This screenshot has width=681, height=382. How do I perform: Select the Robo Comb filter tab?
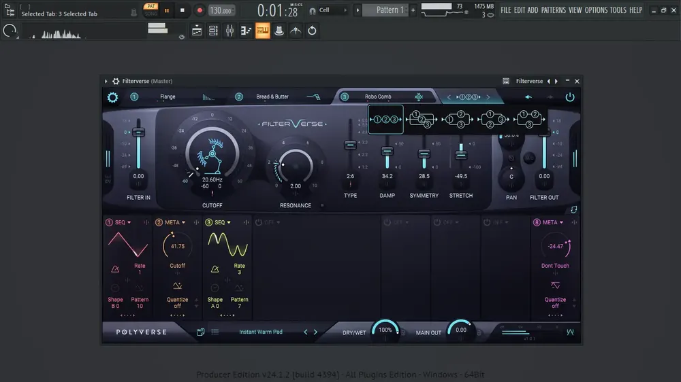(378, 97)
